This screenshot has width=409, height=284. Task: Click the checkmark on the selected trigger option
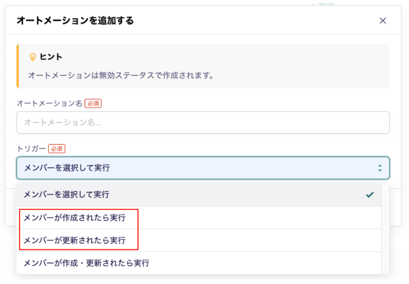pos(370,195)
